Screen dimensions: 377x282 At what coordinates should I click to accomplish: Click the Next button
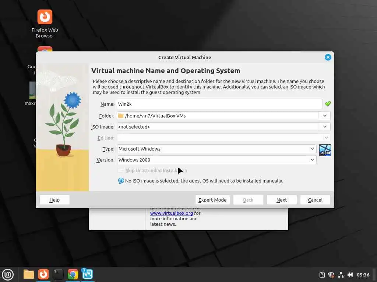[282, 200]
